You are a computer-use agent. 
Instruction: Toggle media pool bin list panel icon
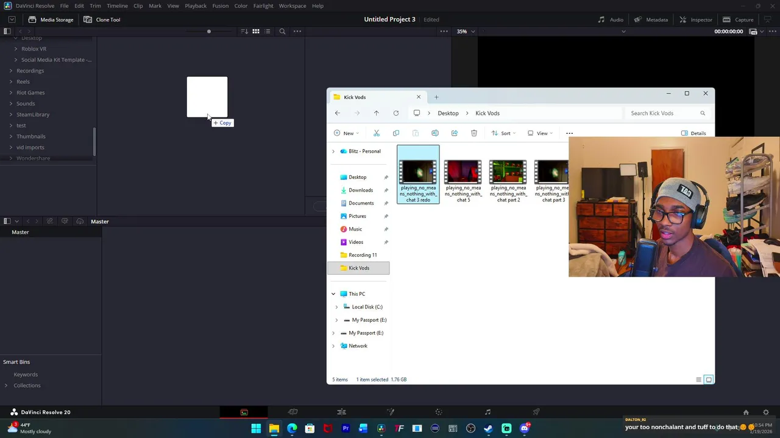coord(7,221)
